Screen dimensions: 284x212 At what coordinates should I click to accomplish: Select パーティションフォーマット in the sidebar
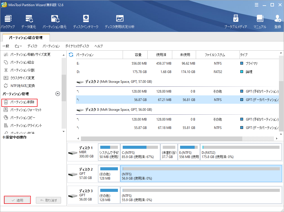26,110
